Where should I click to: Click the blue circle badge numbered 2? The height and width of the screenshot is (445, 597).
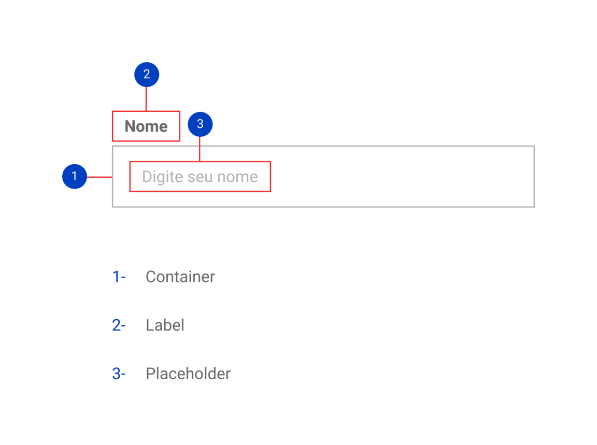point(147,74)
